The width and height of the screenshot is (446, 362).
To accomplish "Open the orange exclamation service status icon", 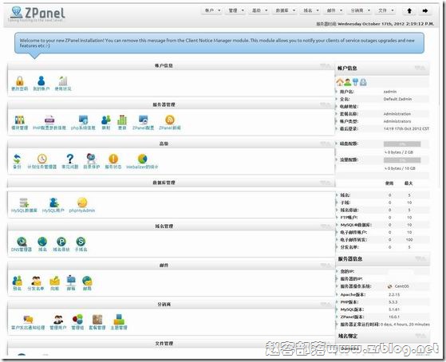I will pyautogui.click(x=113, y=159).
